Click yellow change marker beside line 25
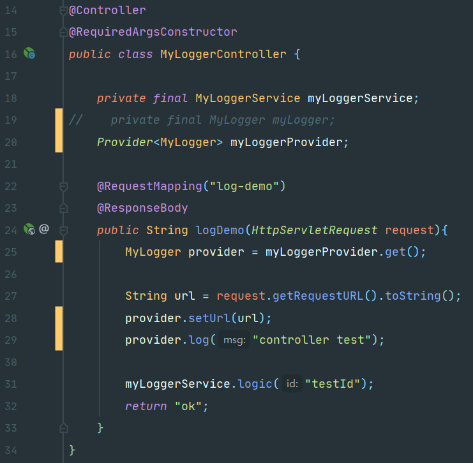The image size is (473, 463). [59, 251]
